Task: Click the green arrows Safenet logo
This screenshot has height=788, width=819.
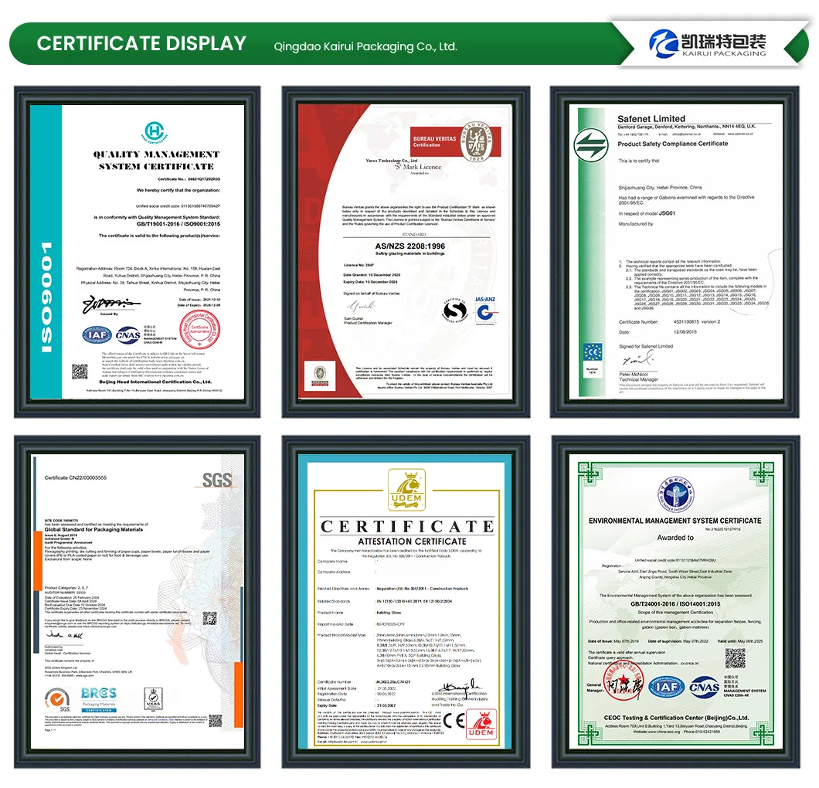Action: [591, 145]
